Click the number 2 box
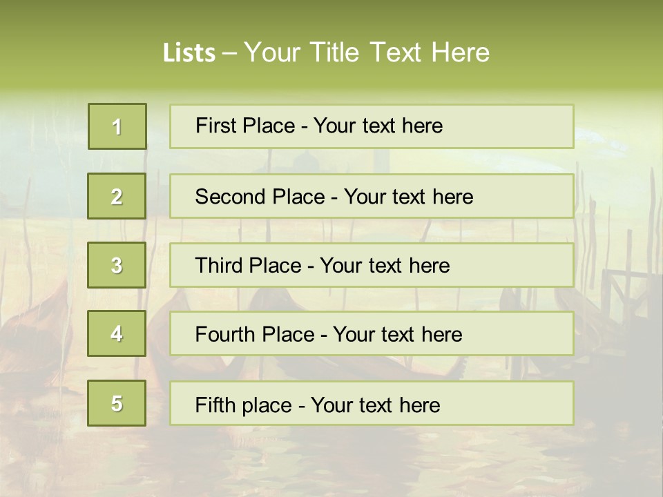The height and width of the screenshot is (497, 663). [117, 196]
